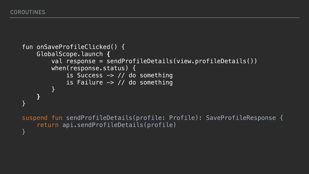Screen dimensions: 309x174
Task: Click the first fun keyword at top
Action: (x=27, y=47)
